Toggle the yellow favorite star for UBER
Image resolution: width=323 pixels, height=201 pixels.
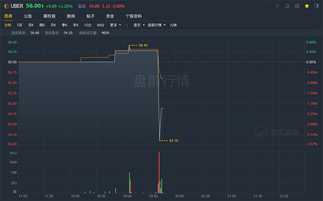click(307, 6)
